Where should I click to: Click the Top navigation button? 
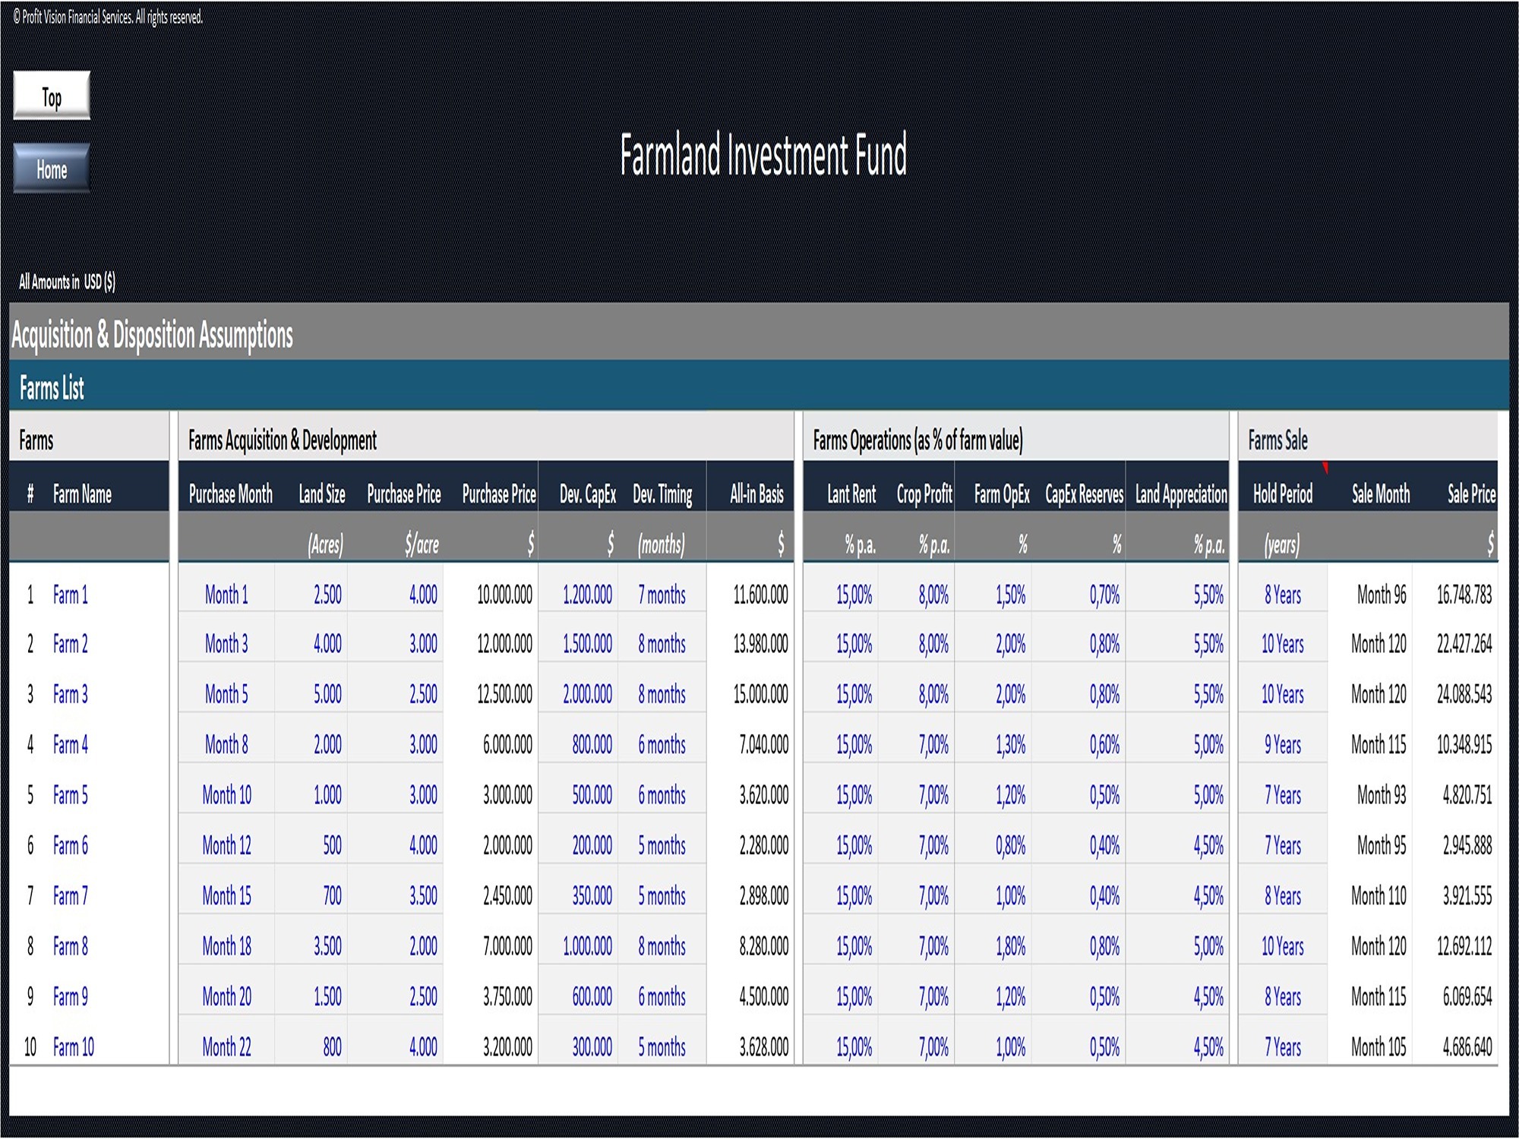(52, 96)
